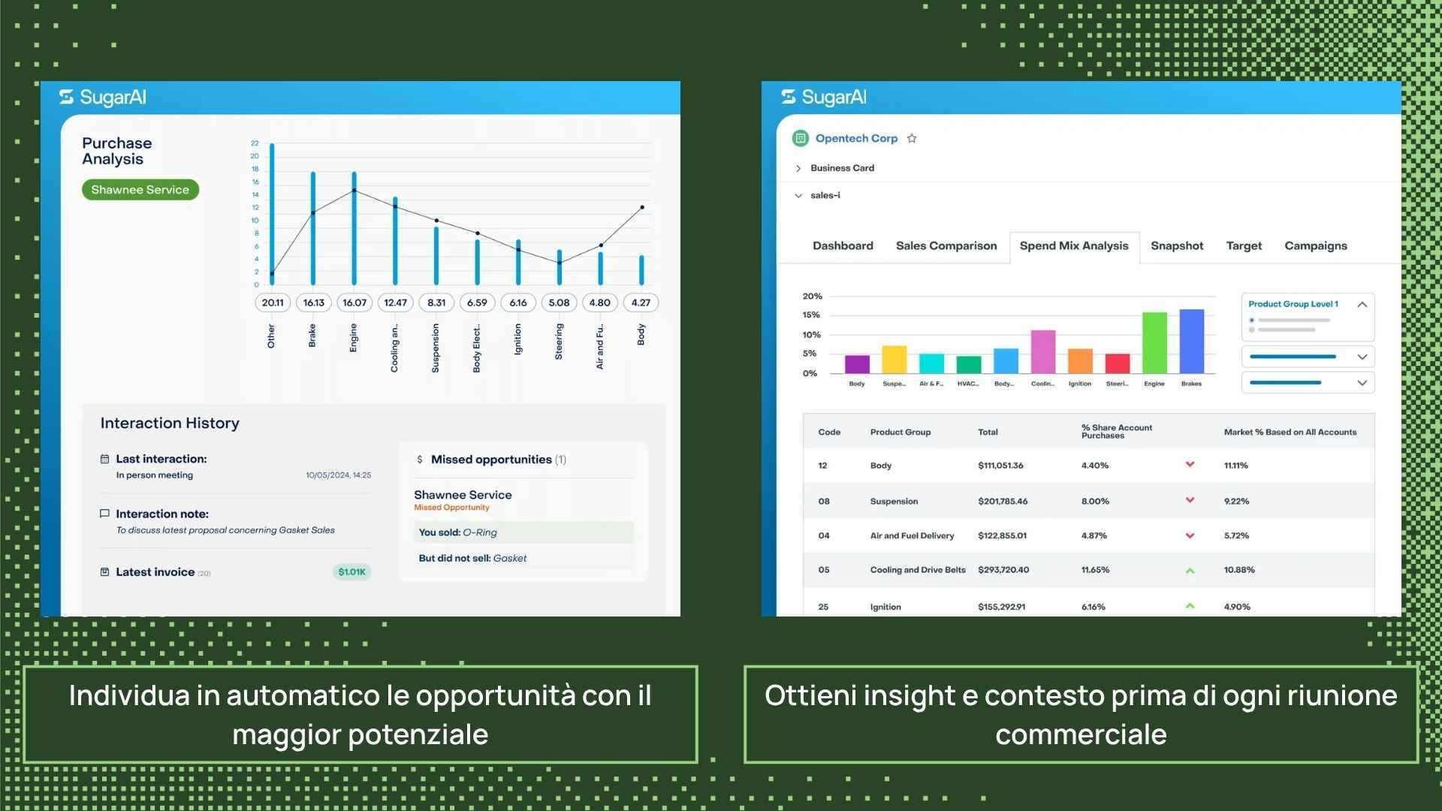Click the SugarAI logo in left panel

[x=103, y=98]
